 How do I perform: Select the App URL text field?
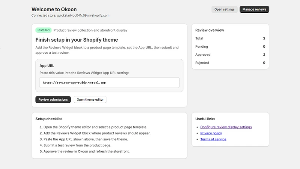pos(109,83)
